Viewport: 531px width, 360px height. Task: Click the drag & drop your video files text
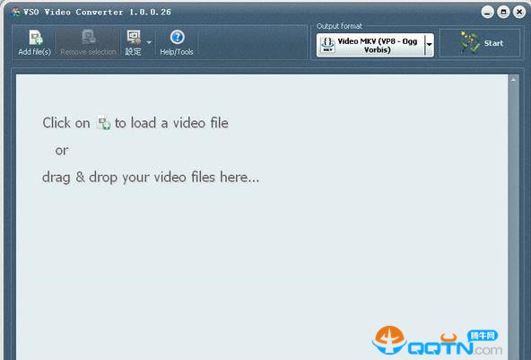tap(151, 177)
